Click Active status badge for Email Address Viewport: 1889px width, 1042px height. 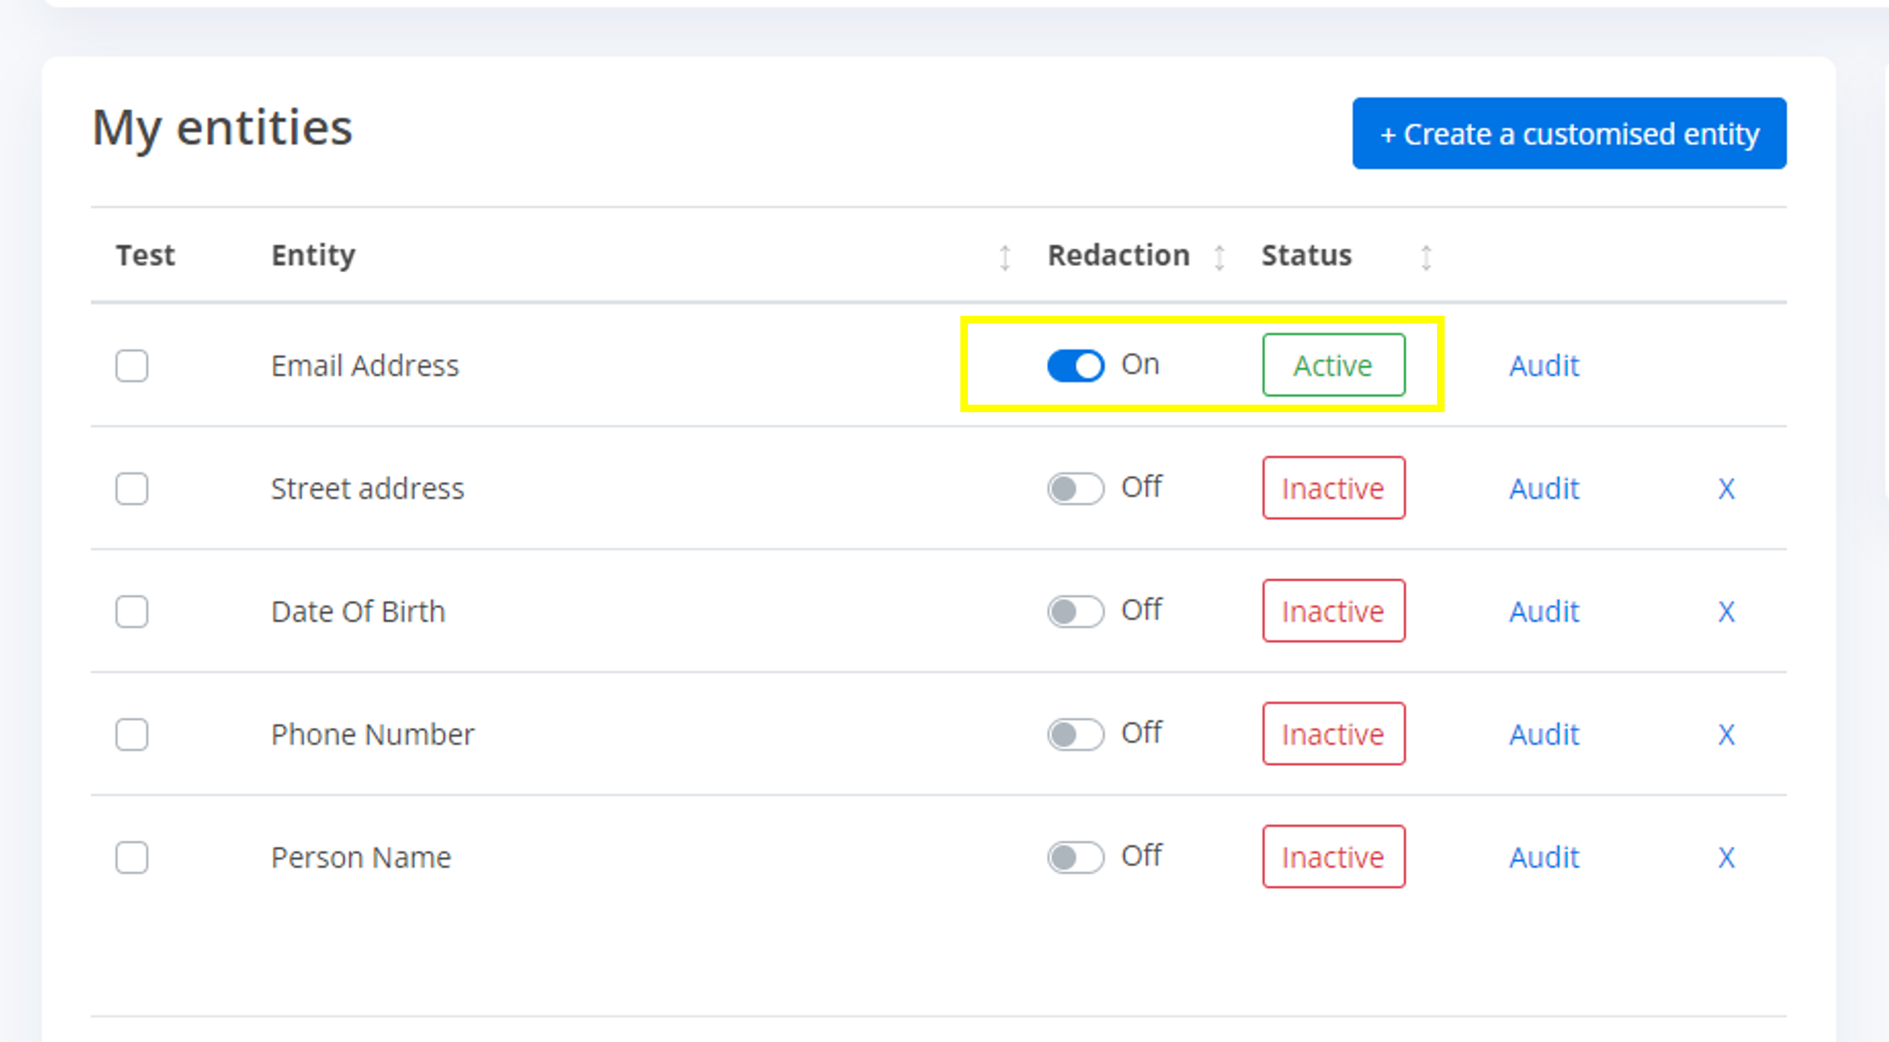click(1333, 365)
